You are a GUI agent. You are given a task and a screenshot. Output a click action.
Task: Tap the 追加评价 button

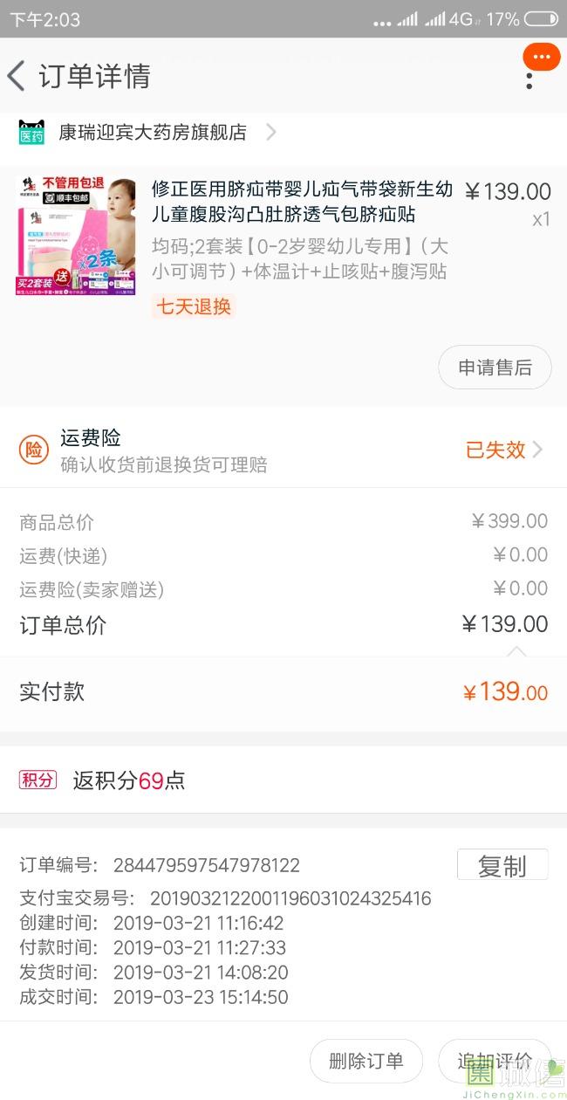[494, 1061]
